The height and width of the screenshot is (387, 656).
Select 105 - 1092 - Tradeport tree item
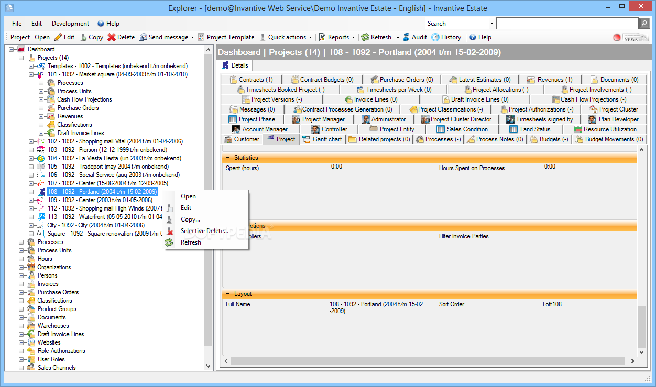point(108,167)
